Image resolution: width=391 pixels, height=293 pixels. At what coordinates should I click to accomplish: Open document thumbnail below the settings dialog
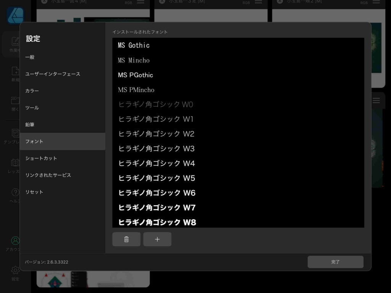pyautogui.click(x=93, y=279)
